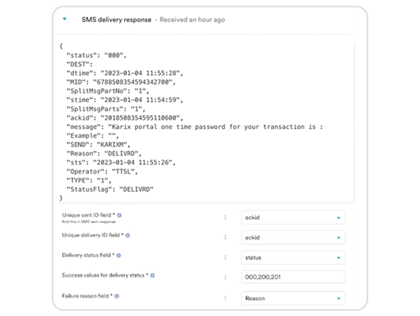This screenshot has height=316, width=420.
Task: Click the Failure reason field label
Action: coord(87,296)
